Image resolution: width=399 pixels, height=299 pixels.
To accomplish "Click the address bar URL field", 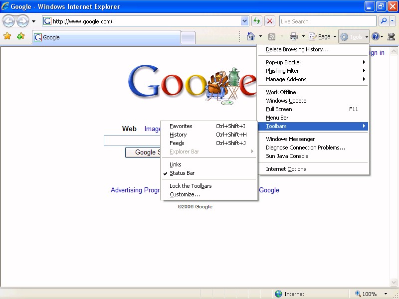I will 146,21.
